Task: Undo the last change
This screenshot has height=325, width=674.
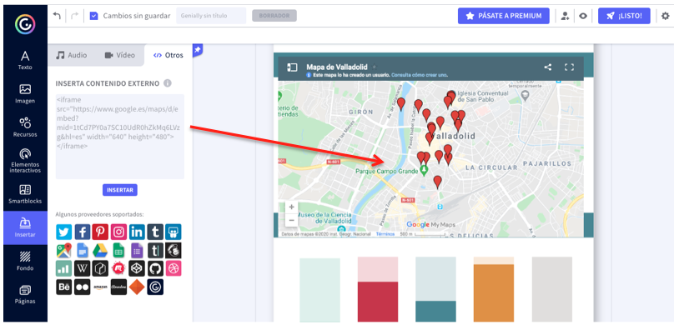Action: [x=57, y=16]
